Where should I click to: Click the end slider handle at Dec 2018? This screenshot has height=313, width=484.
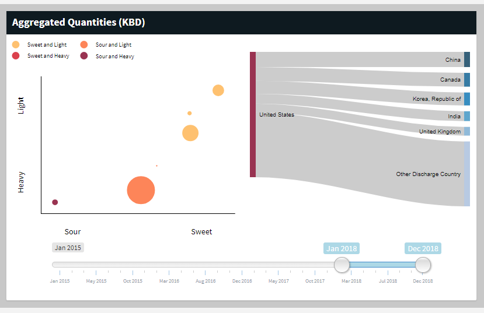[x=423, y=265]
